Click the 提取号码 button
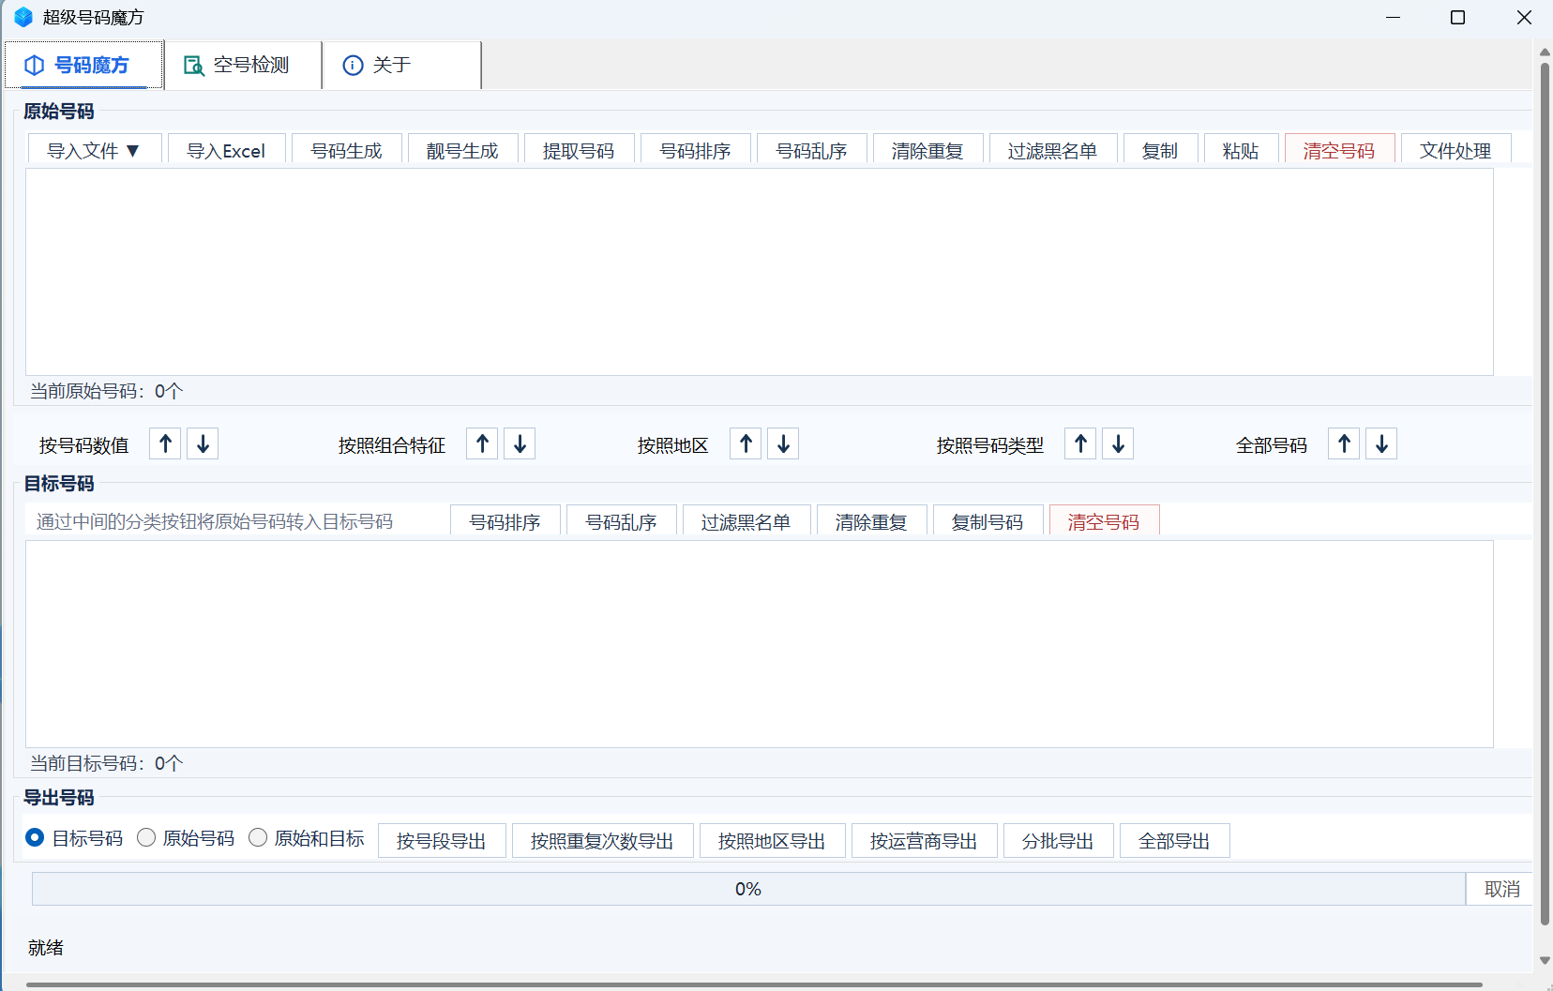1553x991 pixels. (x=579, y=150)
